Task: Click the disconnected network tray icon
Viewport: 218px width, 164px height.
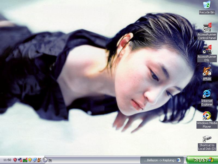Action: point(20,160)
